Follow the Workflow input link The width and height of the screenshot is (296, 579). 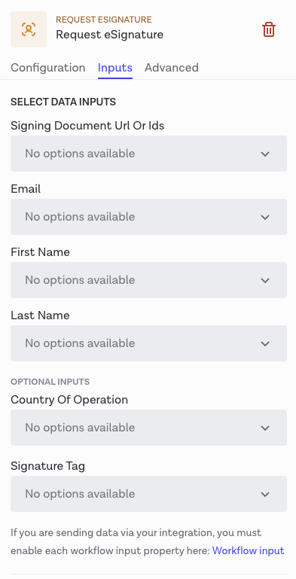click(x=249, y=550)
